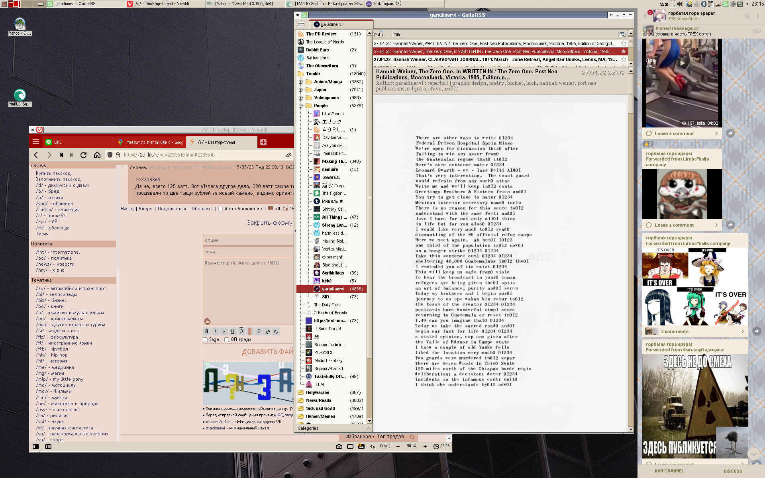Click QuiteRSS feed panel toggle icon beside tab

302,24
